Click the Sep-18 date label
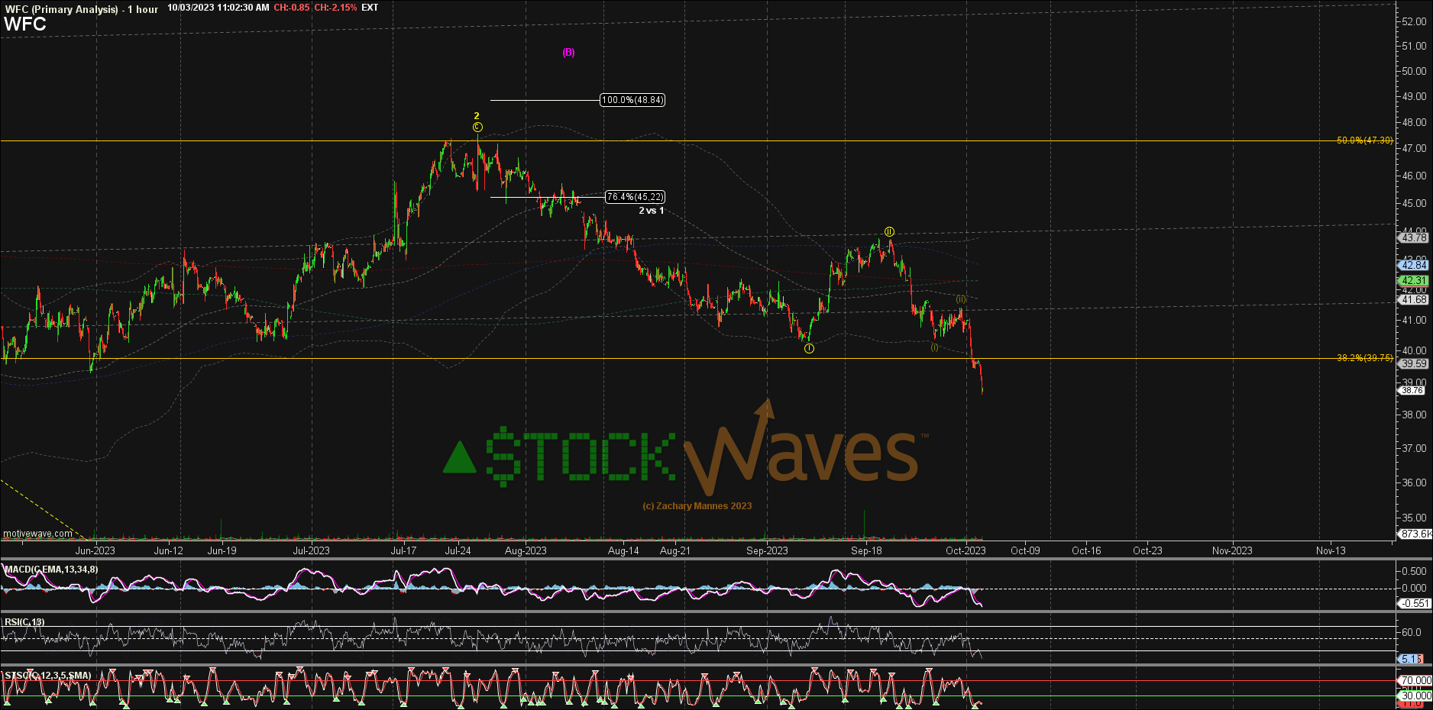The width and height of the screenshot is (1433, 710). click(x=866, y=550)
